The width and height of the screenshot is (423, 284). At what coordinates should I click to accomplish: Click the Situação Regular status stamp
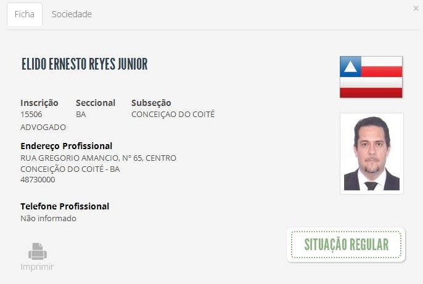[x=346, y=245]
